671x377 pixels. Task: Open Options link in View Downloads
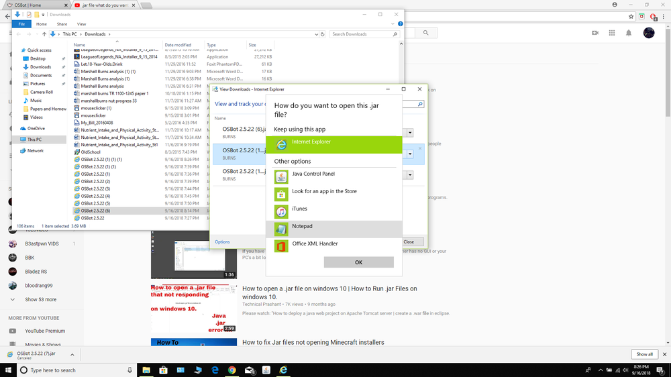[x=222, y=241]
